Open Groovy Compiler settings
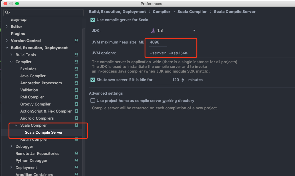Image resolution: width=295 pixels, height=176 pixels. (35, 104)
